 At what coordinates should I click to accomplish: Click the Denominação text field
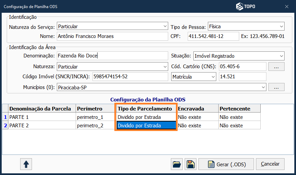coord(112,56)
